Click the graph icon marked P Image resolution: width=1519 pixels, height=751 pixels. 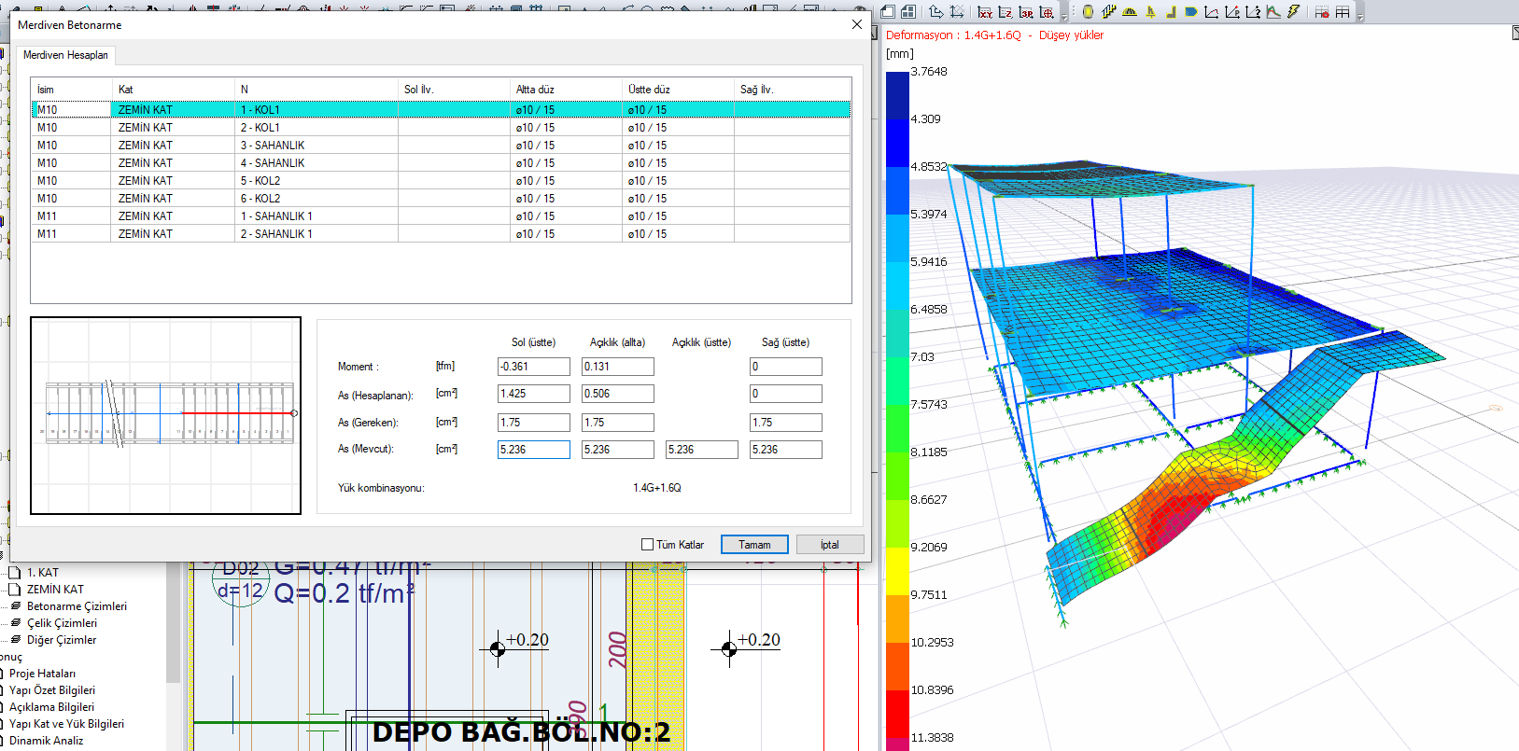pos(1232,12)
